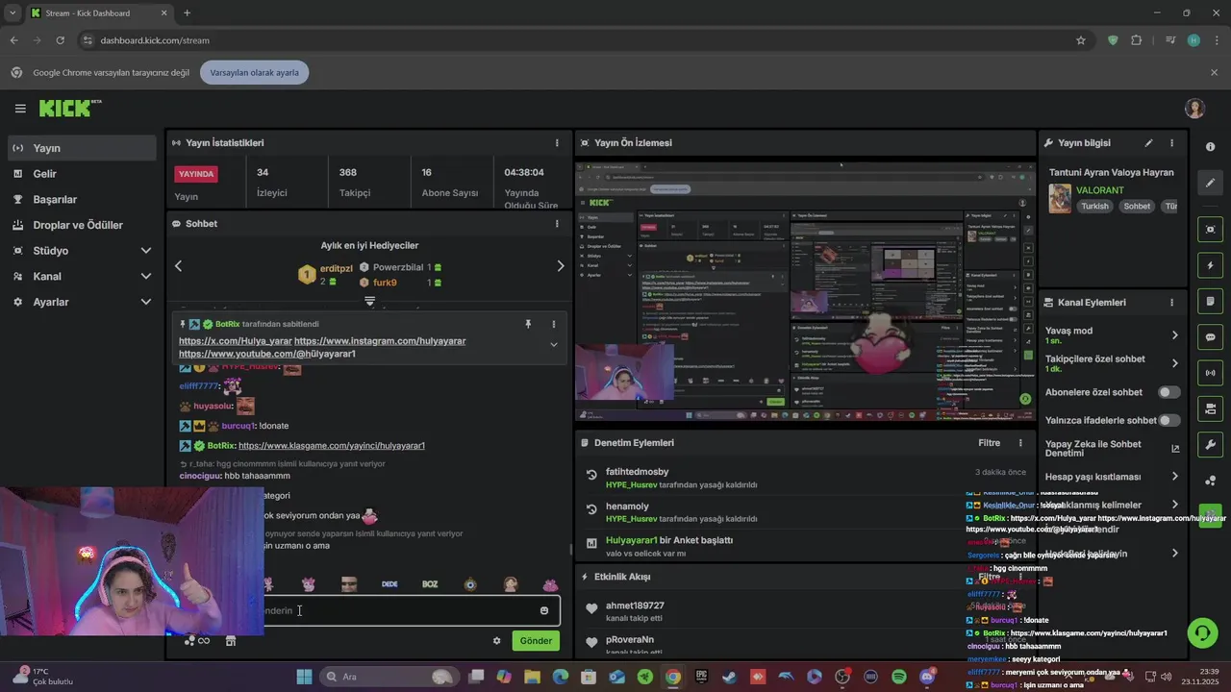
Task: Open Sohbet panel three-dot menu
Action: click(x=557, y=224)
